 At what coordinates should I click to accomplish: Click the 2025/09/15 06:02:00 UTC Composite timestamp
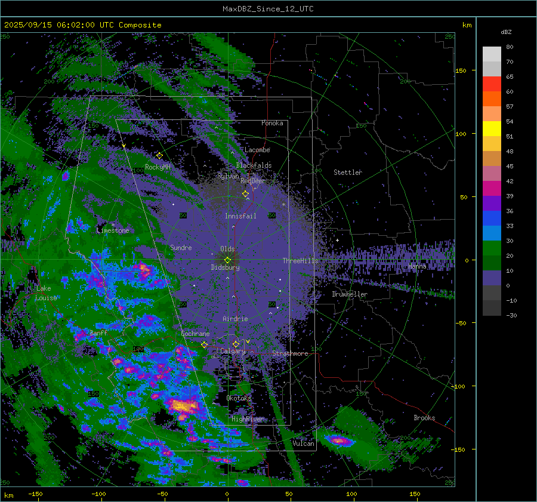tap(82, 25)
